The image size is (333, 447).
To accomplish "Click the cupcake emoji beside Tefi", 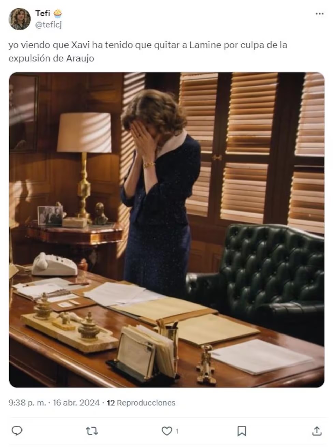I will coord(58,14).
